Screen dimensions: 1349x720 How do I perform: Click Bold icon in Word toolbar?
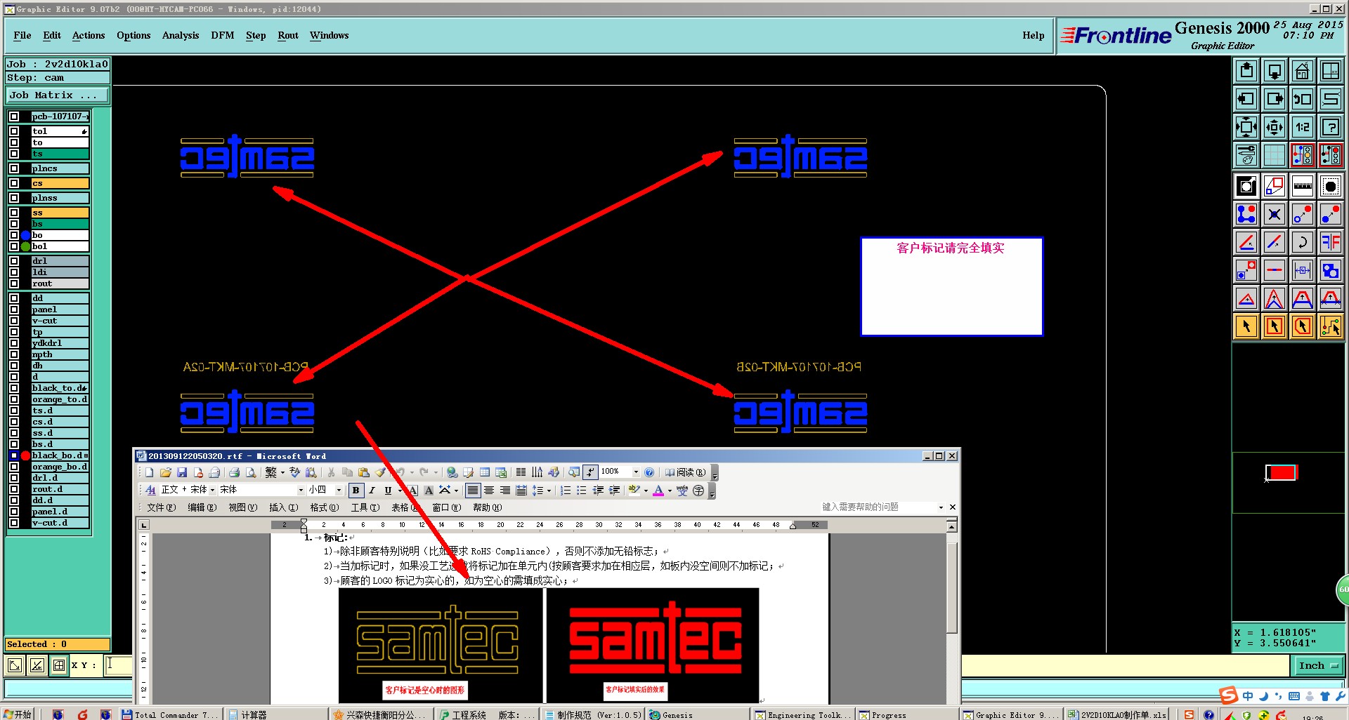[356, 491]
